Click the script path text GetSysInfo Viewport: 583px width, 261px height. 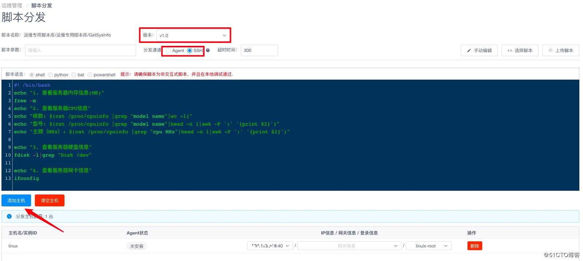pos(67,35)
